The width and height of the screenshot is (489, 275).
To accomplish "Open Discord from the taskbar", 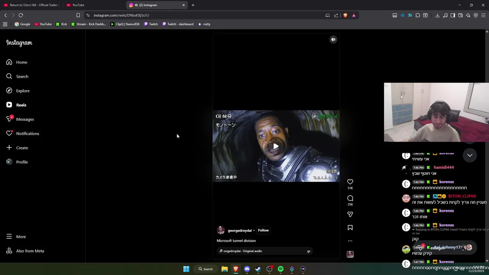I will (247, 269).
